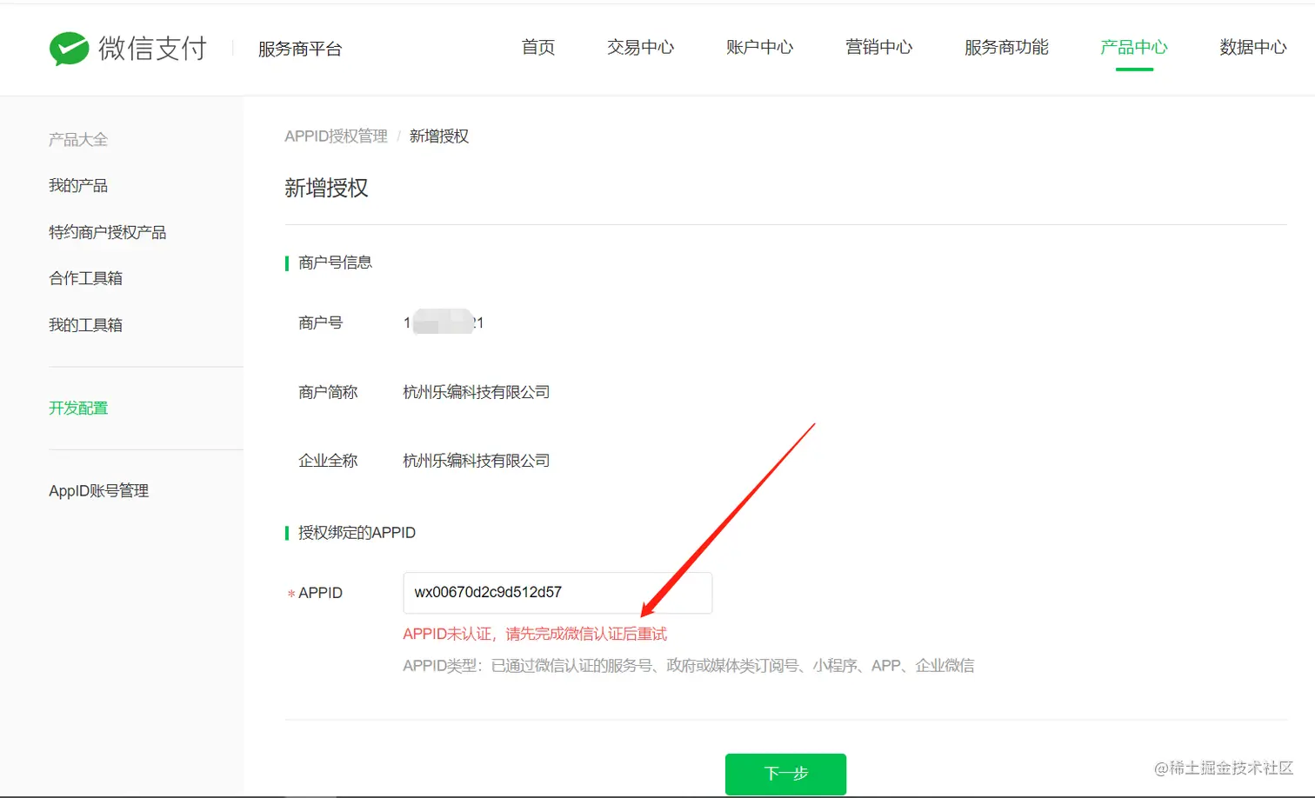This screenshot has height=798, width=1315.
Task: Click 企业全称 value 杭州乐编科技有限公司
Action: tap(476, 461)
